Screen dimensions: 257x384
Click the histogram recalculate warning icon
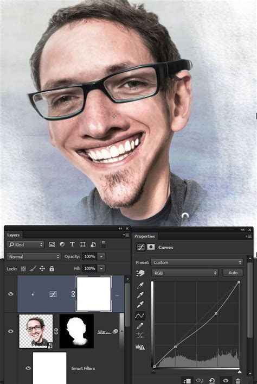coord(140,347)
